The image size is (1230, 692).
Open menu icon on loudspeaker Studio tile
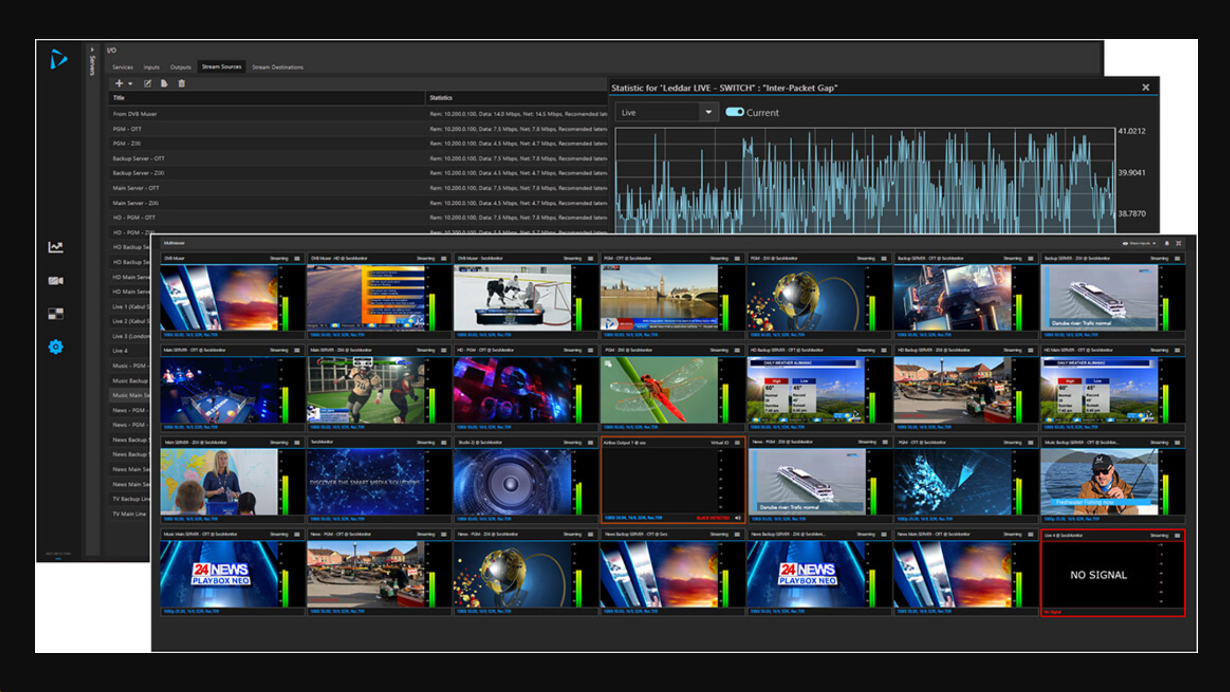pyautogui.click(x=590, y=443)
